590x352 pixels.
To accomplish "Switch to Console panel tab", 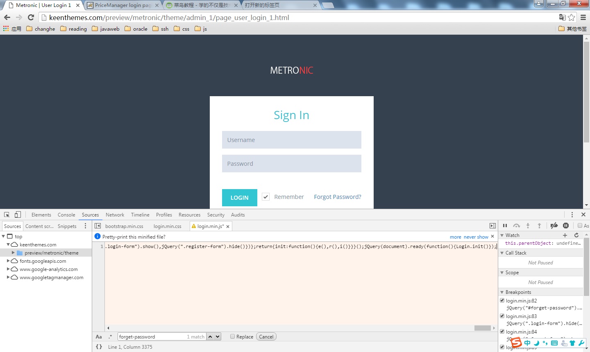I will coord(66,214).
